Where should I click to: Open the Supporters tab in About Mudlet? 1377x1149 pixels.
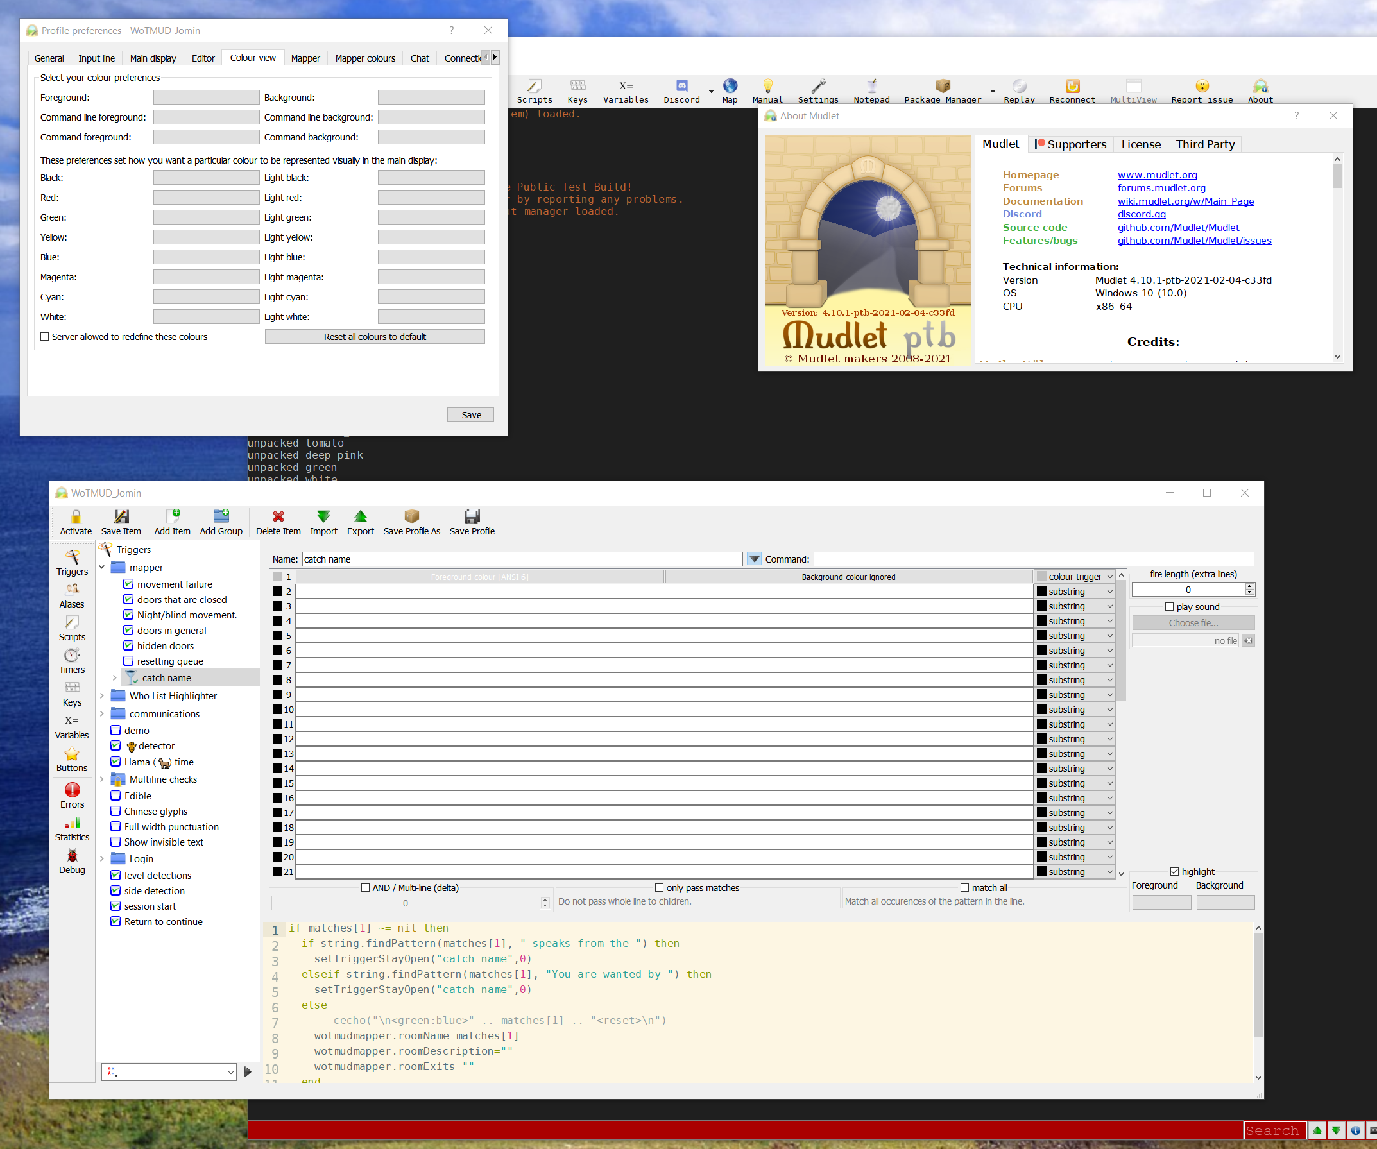[x=1070, y=144]
